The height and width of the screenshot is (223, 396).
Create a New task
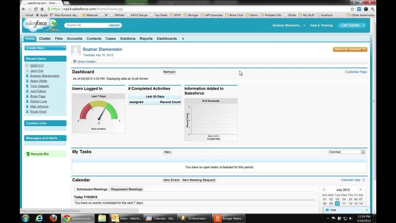coord(167,152)
